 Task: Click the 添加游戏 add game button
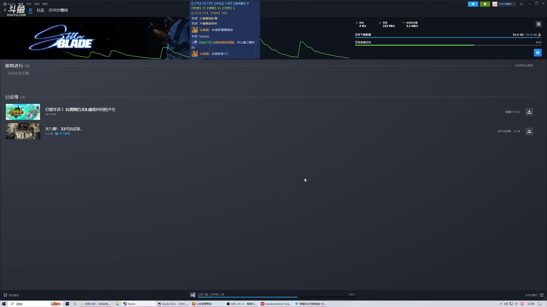click(11, 295)
